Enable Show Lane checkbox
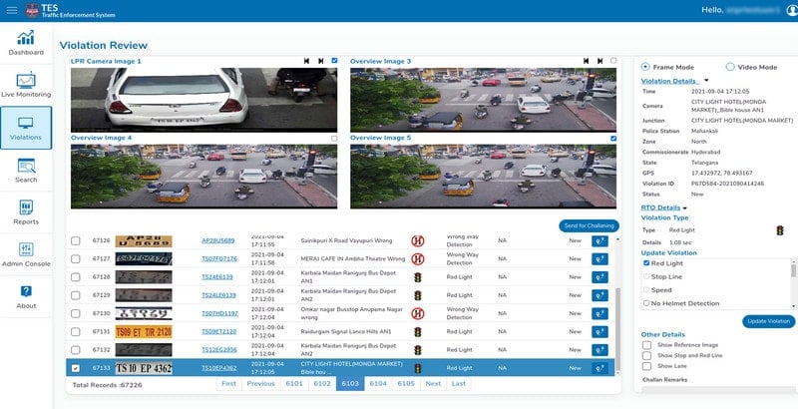The image size is (798, 409). (x=646, y=366)
